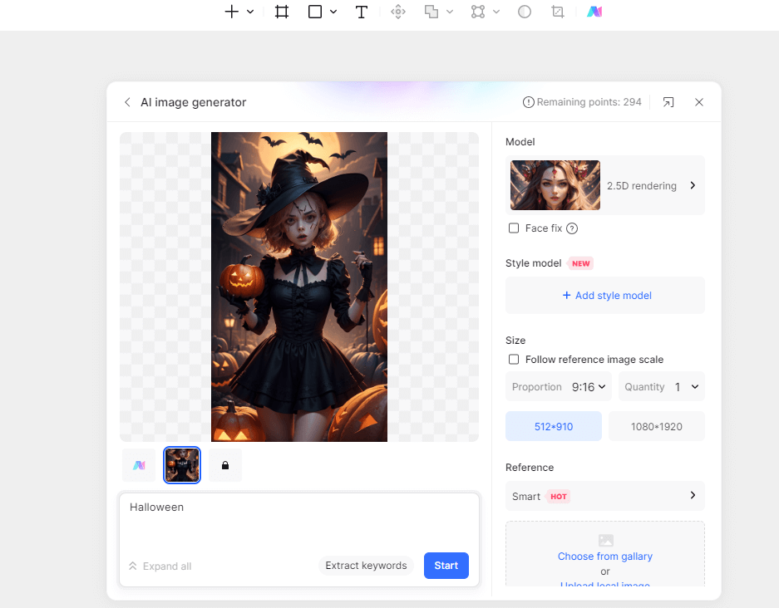The height and width of the screenshot is (608, 779).
Task: Click the component tool icon
Action: 398,12
